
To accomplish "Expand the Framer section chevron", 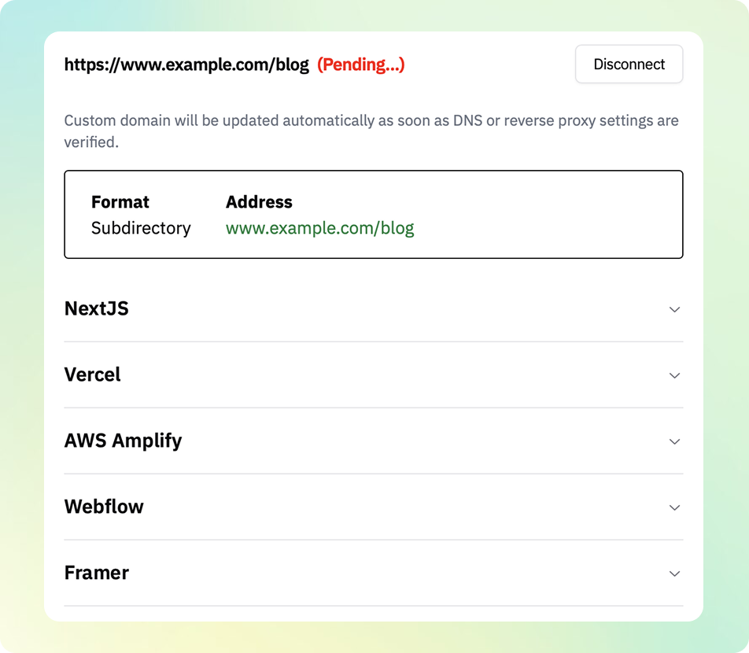I will (674, 574).
